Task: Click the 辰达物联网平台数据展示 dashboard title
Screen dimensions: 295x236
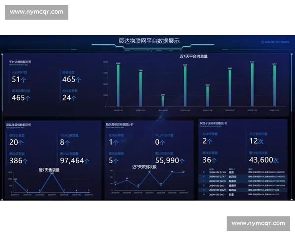Action: (x=148, y=41)
